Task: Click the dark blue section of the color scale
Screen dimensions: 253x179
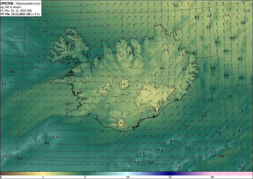Action: coord(170,173)
